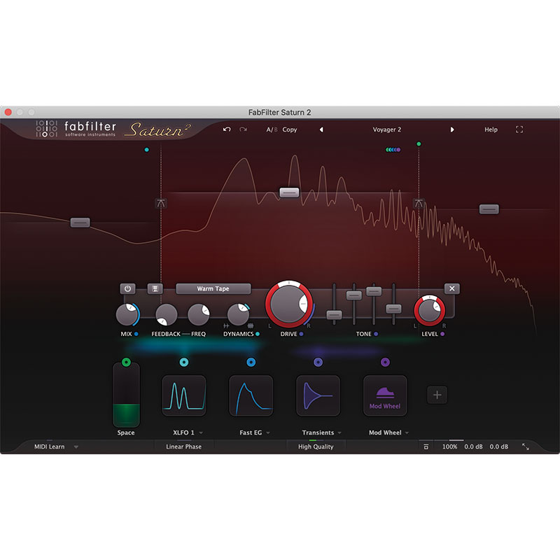
Task: Click the red close window button
Action: [8, 112]
